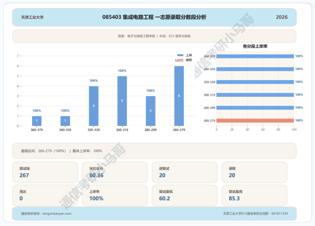This screenshot has height=226, width=315.
Task: Click the 上岸率 value 100%
Action: (x=97, y=198)
